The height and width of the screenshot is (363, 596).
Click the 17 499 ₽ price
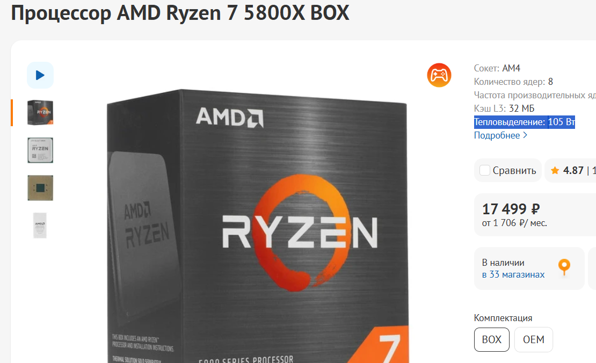pos(511,209)
